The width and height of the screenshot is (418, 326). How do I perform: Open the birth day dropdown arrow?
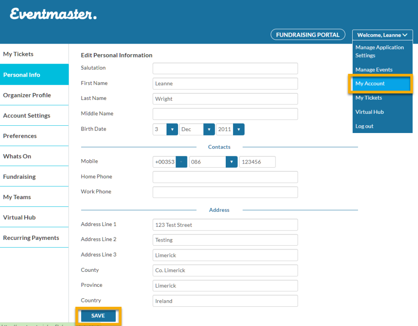click(x=172, y=129)
